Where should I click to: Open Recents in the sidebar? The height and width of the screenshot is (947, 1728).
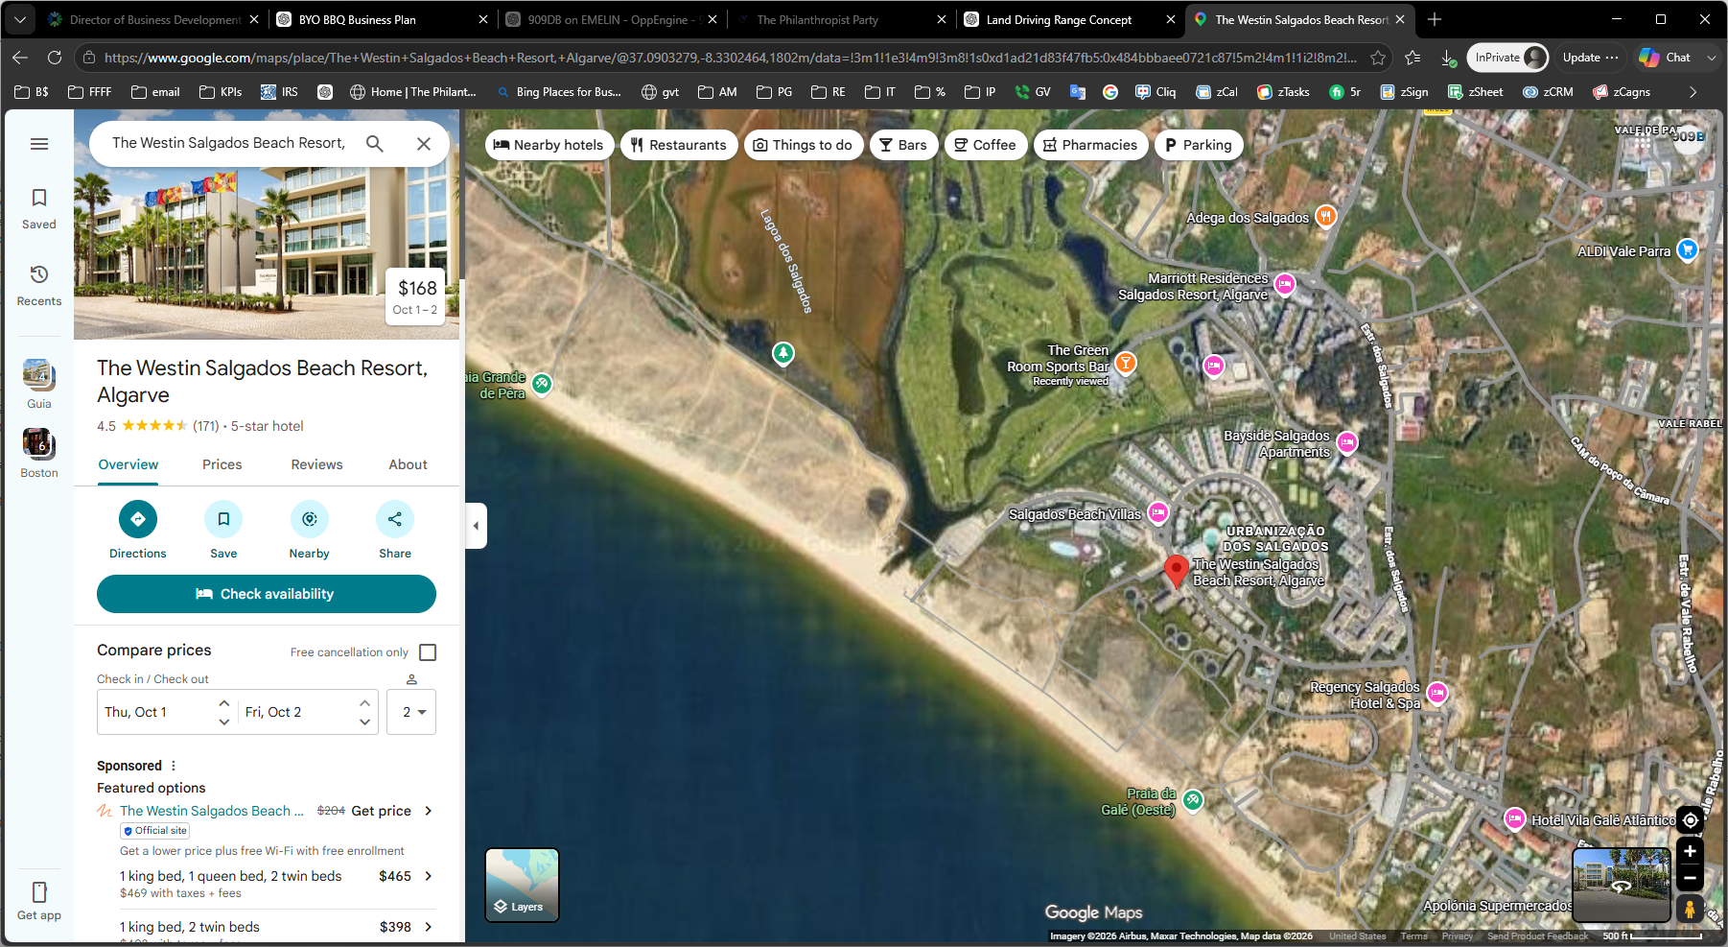click(x=39, y=285)
